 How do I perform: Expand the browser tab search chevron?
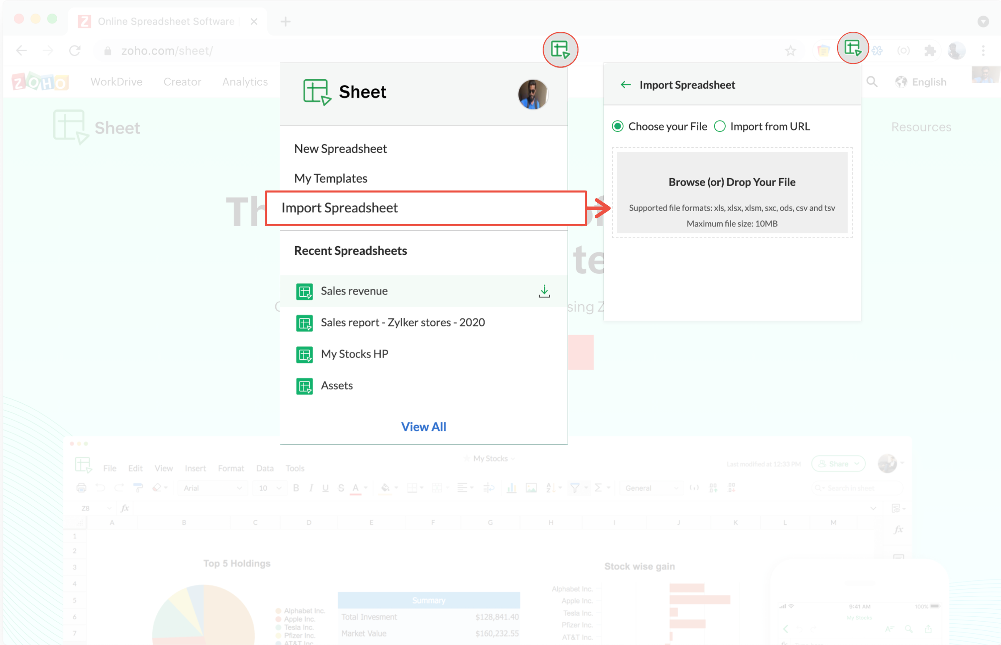pos(983,21)
